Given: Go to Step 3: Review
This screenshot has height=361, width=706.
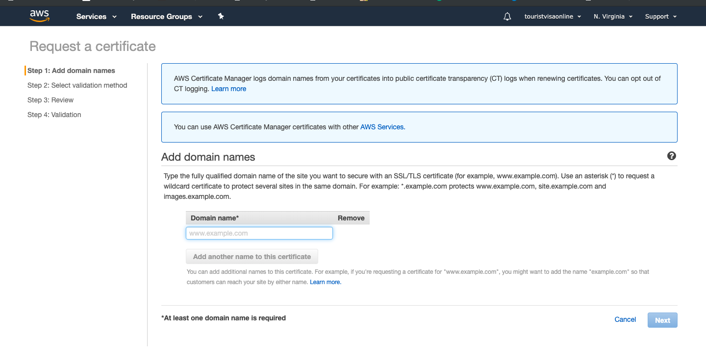Looking at the screenshot, I should click(50, 100).
